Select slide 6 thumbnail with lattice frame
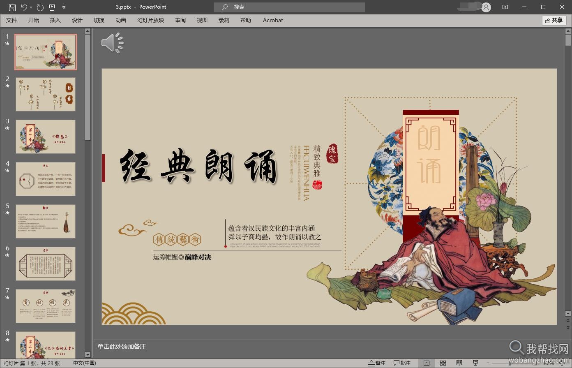Image resolution: width=572 pixels, height=368 pixels. coord(46,264)
